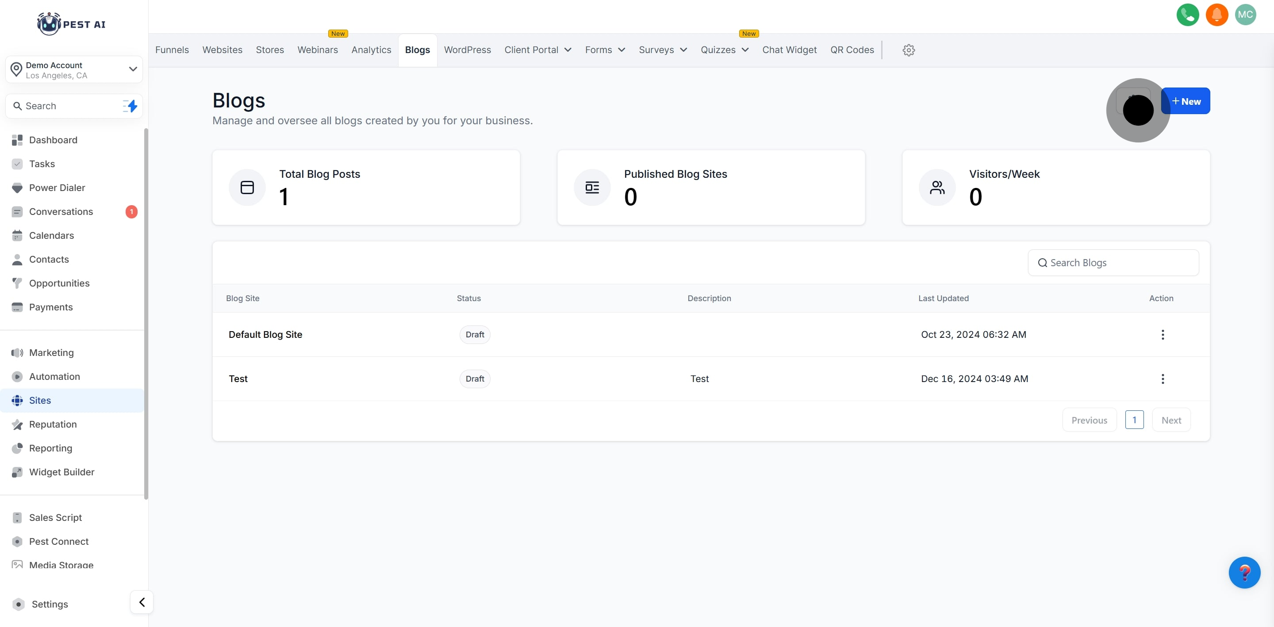Open the orange notifications bell
The image size is (1274, 627).
click(x=1216, y=15)
